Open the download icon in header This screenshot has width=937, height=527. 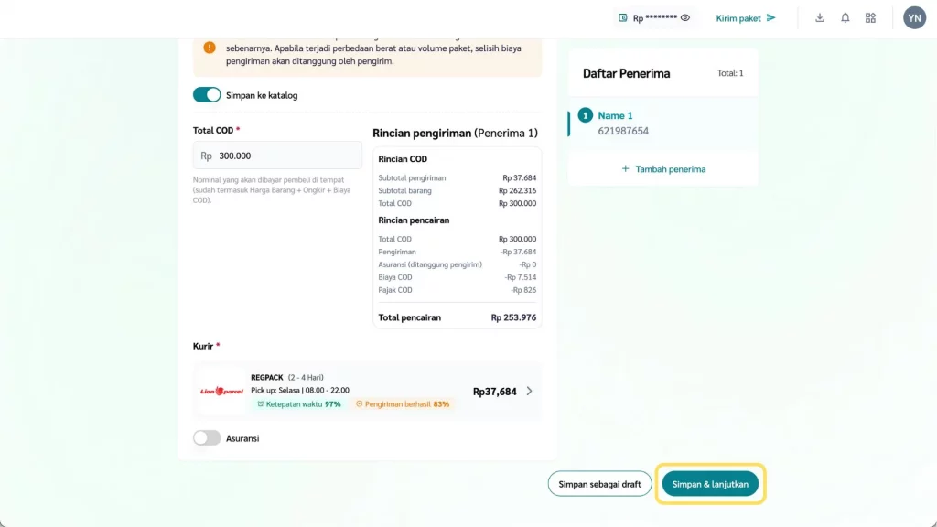(820, 18)
